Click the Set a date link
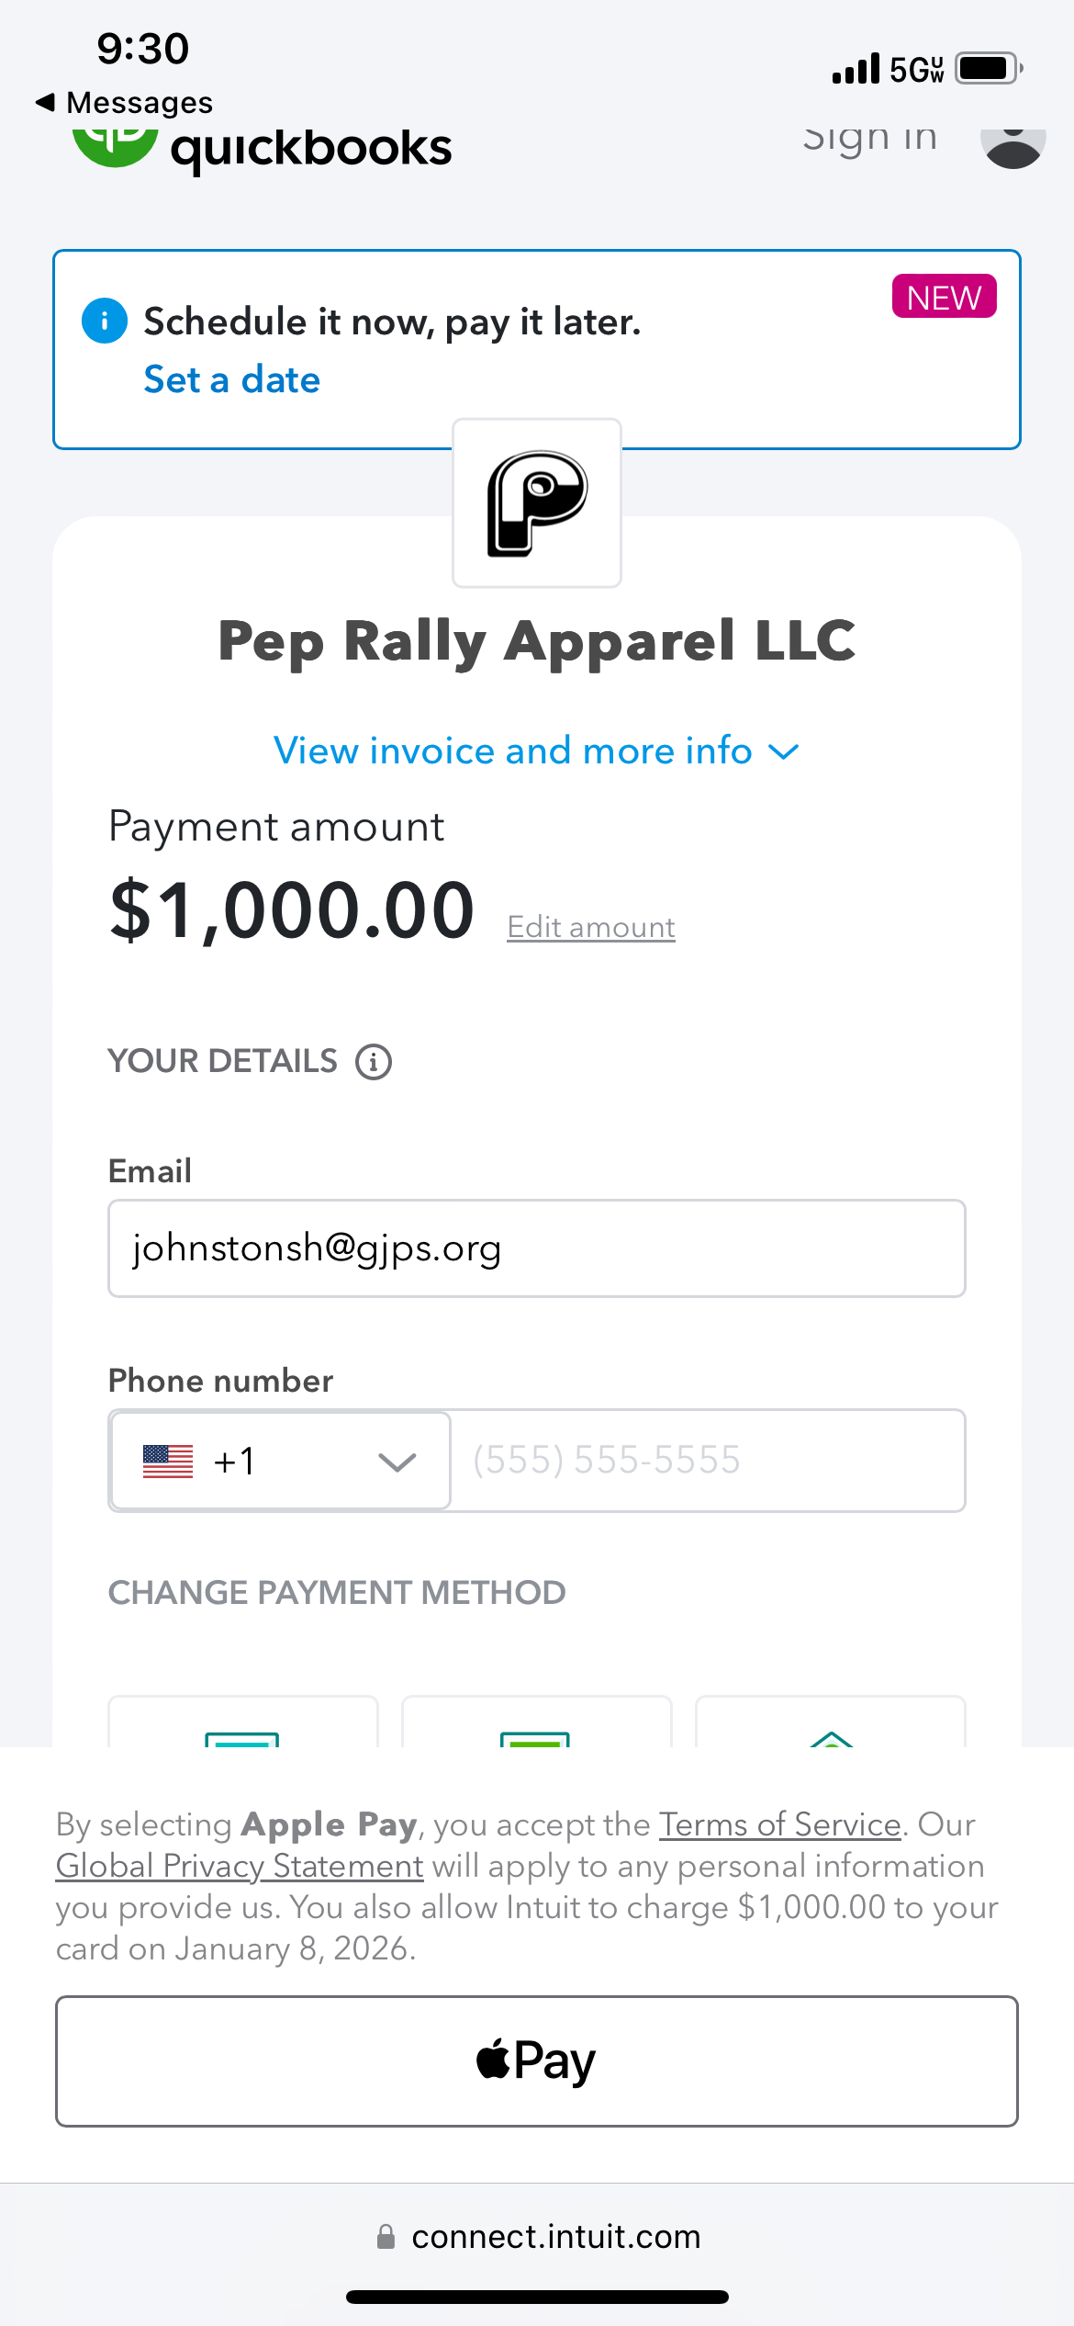Viewport: 1074px width, 2326px height. coord(232,380)
